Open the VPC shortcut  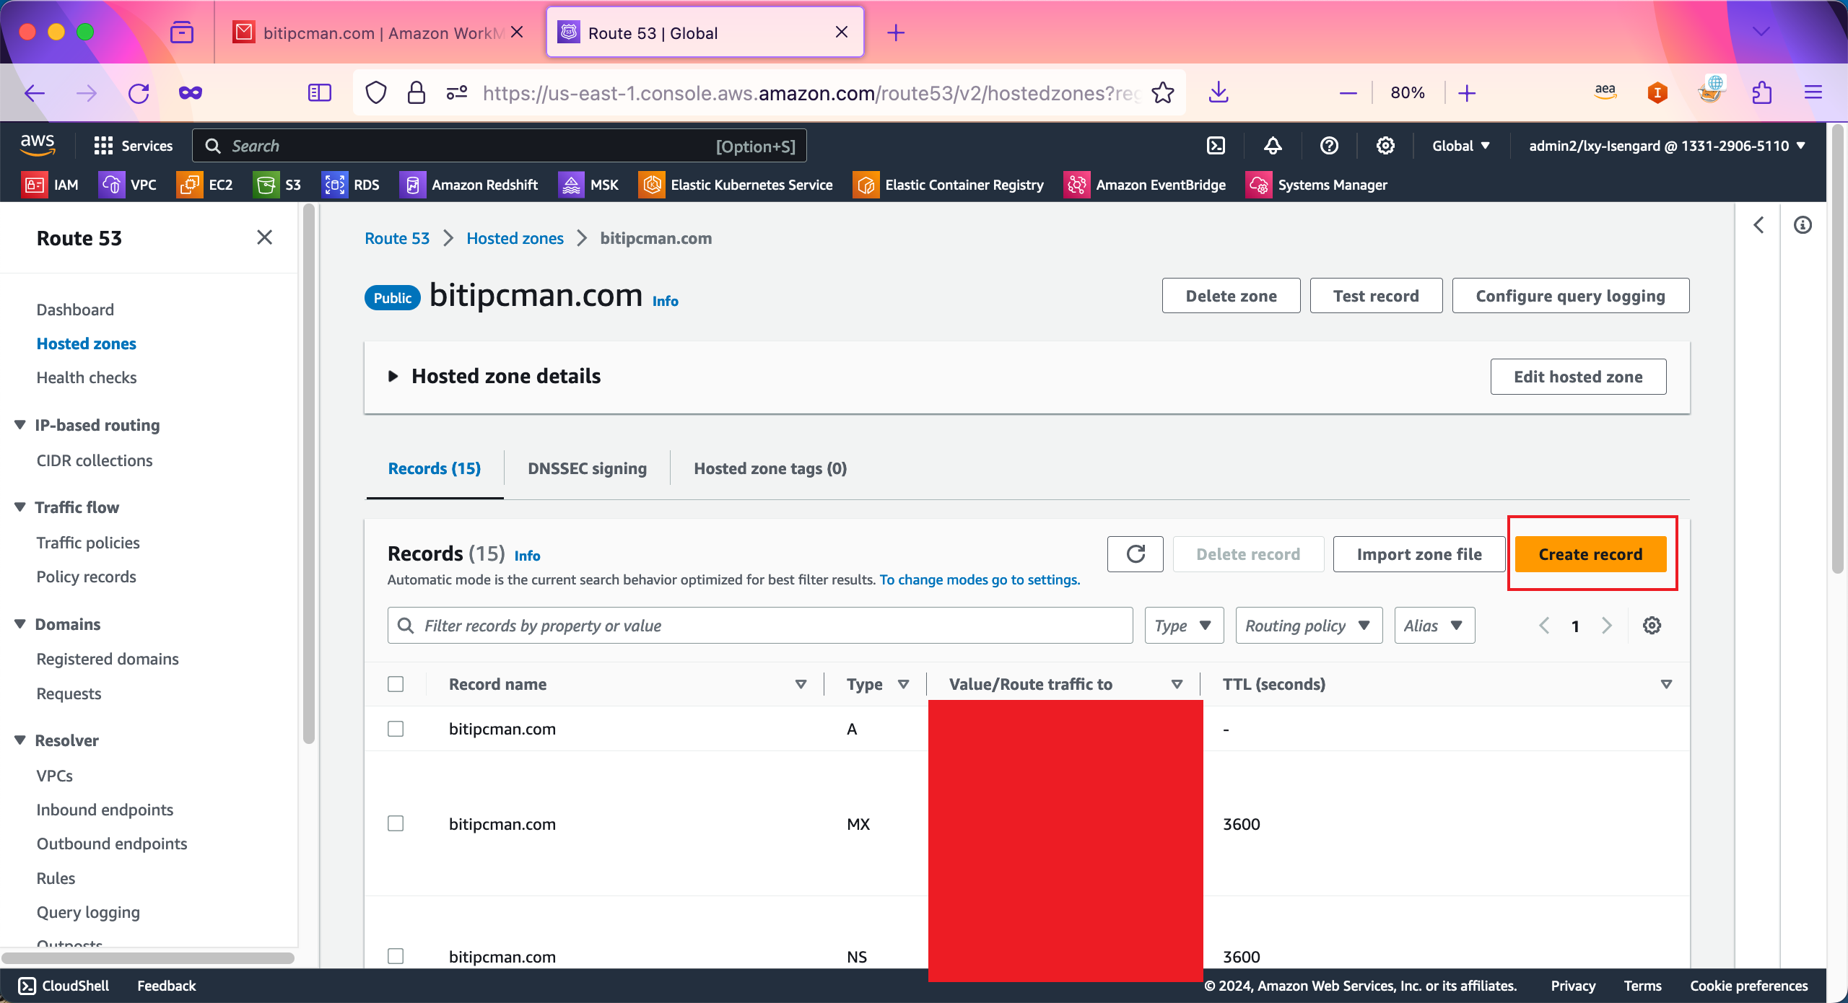(x=128, y=185)
